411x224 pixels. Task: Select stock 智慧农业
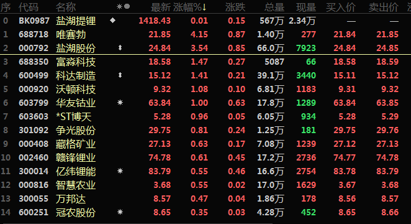pos(76,185)
